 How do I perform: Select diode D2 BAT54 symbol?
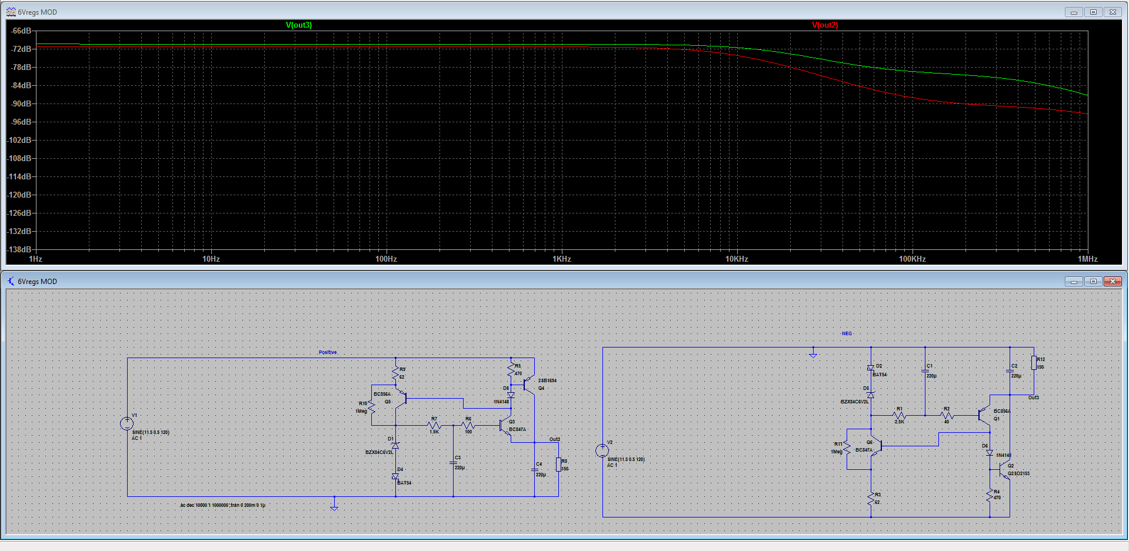(x=871, y=368)
